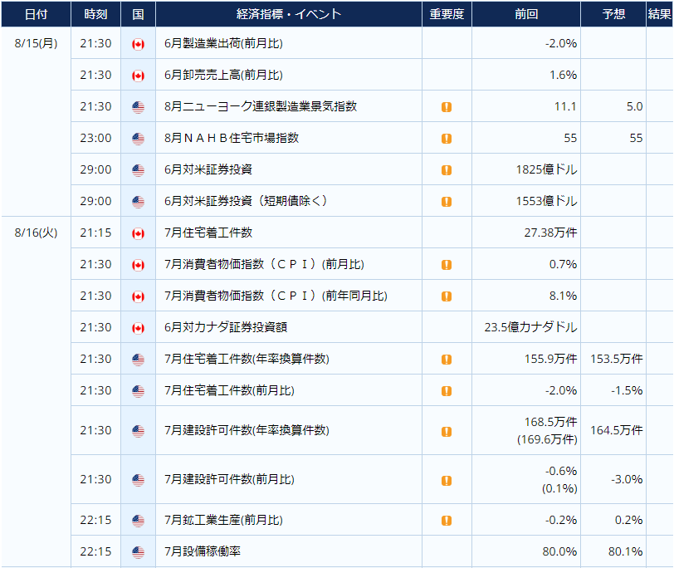Click the 前回 column header
This screenshot has width=674, height=568.
tap(526, 14)
